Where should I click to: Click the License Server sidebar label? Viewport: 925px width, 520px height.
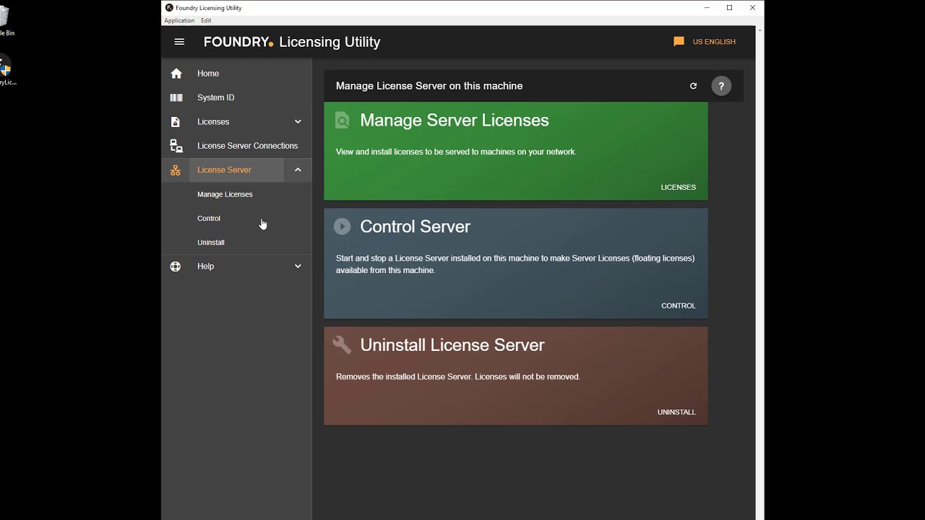pos(224,170)
